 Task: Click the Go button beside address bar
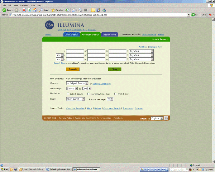195,15
